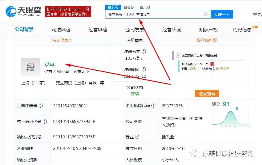Show help icon next to 注册时间
The image size is (262, 165).
click(x=144, y=69)
